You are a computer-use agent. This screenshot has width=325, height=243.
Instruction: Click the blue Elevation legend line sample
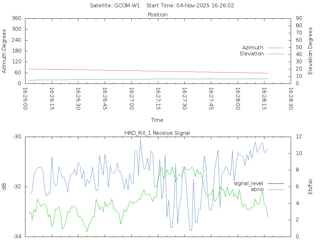tap(275, 54)
